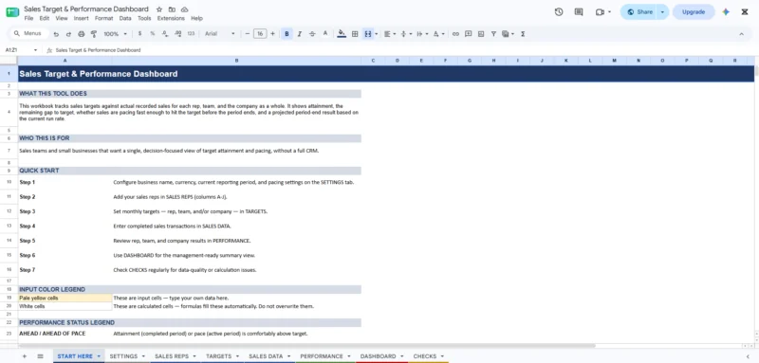This screenshot has width=759, height=363.
Task: Open the PERFORMANCE tab dropdown arrow
Action: [348, 356]
